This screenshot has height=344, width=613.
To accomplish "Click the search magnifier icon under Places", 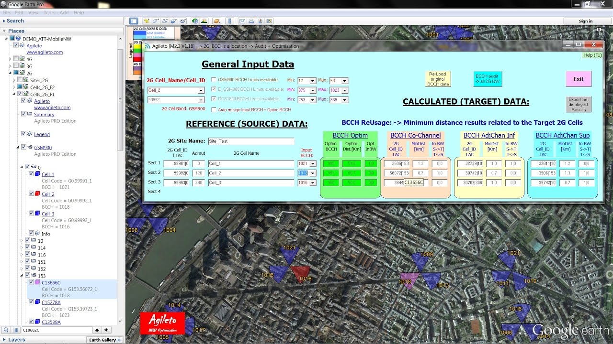I will pos(6,330).
